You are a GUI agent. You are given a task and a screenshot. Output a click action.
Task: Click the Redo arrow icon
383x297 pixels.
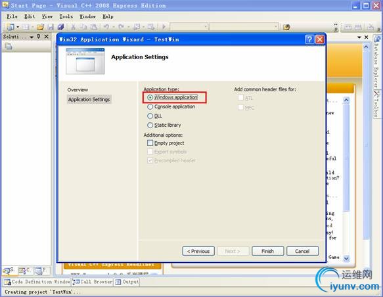(x=121, y=27)
